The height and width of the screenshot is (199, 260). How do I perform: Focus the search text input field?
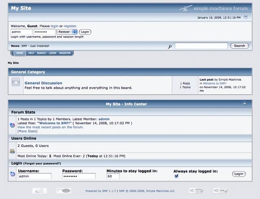pos(201,46)
